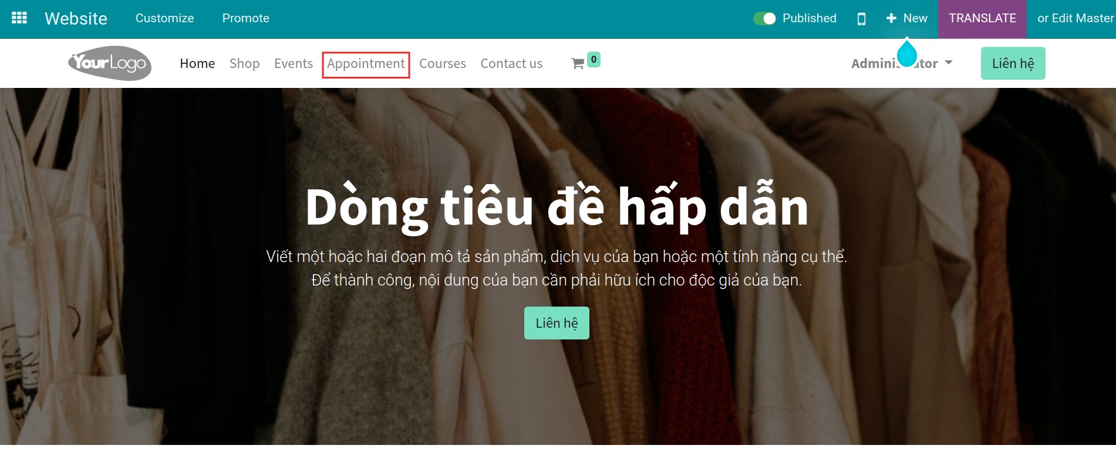
Task: Open the Promote menu
Action: 245,18
